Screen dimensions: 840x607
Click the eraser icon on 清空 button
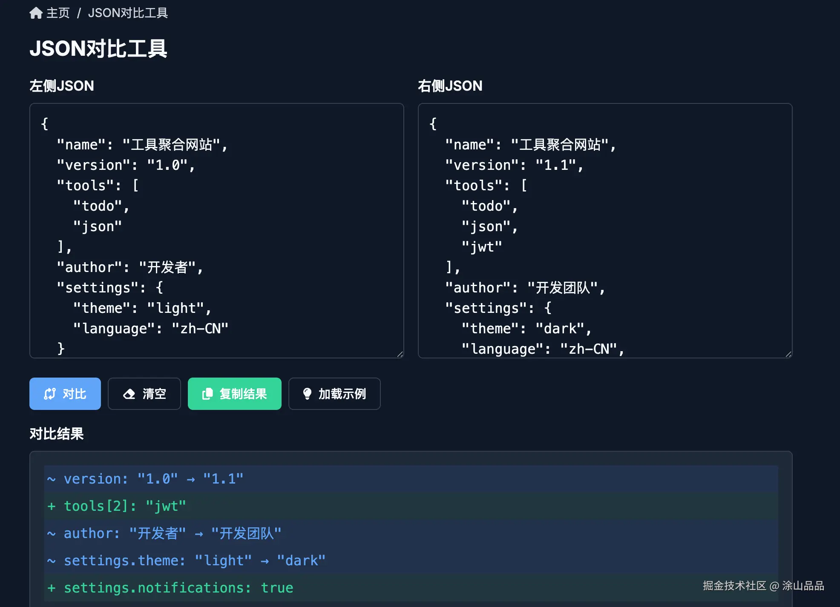129,394
